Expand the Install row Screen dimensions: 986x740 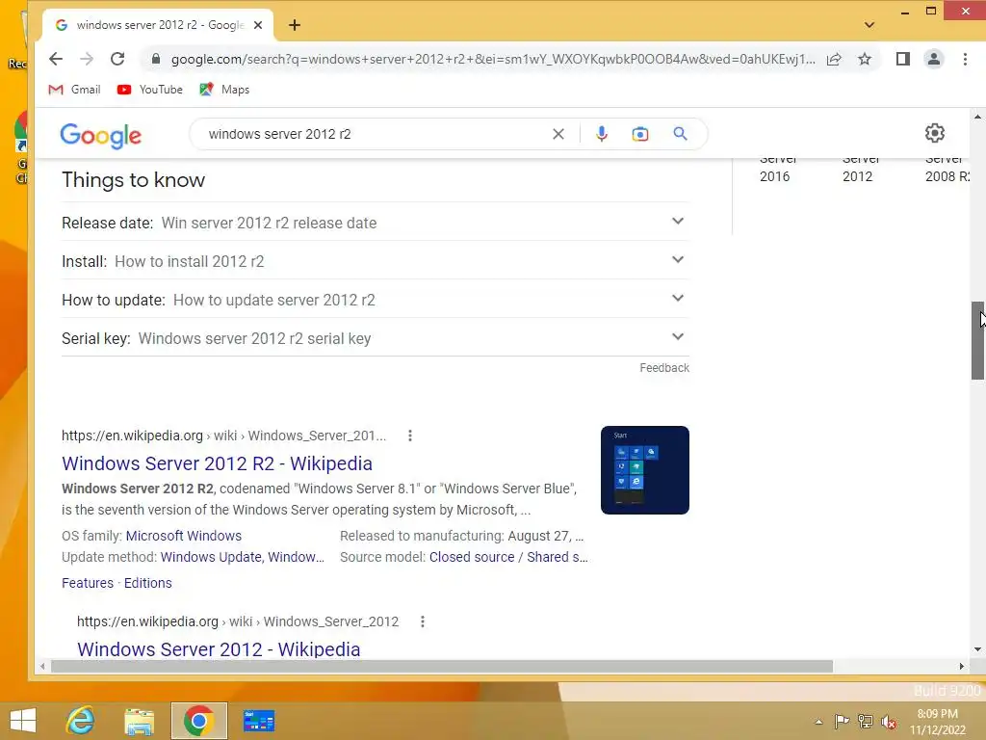coord(376,260)
